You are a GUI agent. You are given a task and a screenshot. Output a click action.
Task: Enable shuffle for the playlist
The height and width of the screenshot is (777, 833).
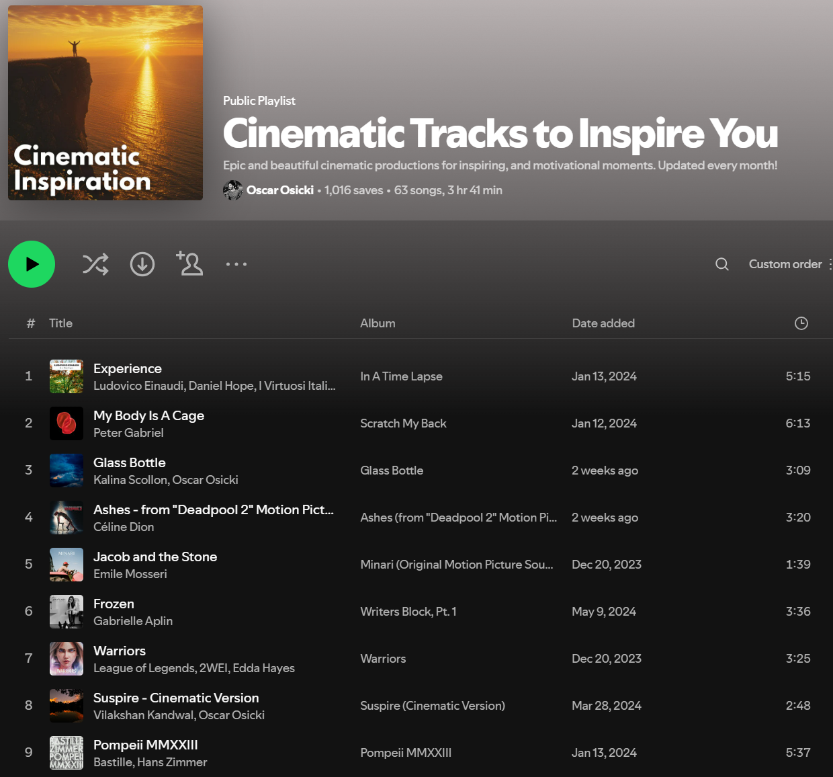95,264
